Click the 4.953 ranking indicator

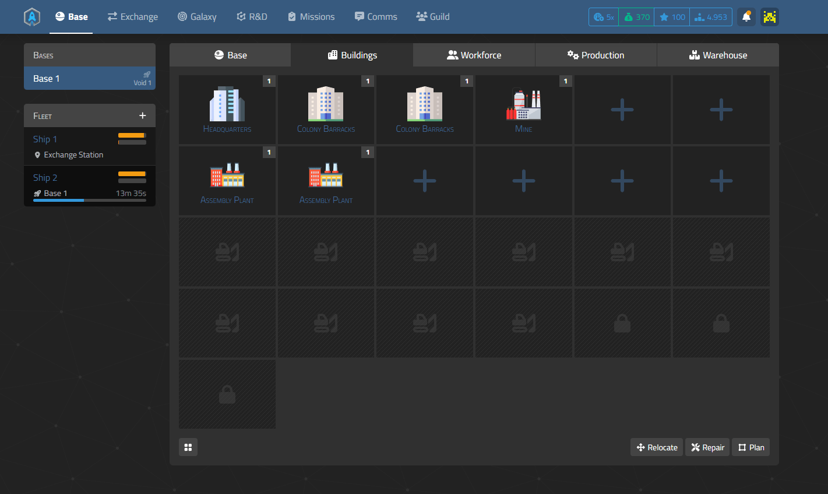click(x=711, y=17)
